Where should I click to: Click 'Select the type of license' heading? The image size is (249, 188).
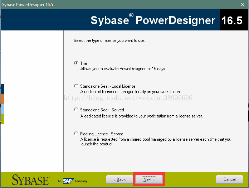(x=109, y=40)
